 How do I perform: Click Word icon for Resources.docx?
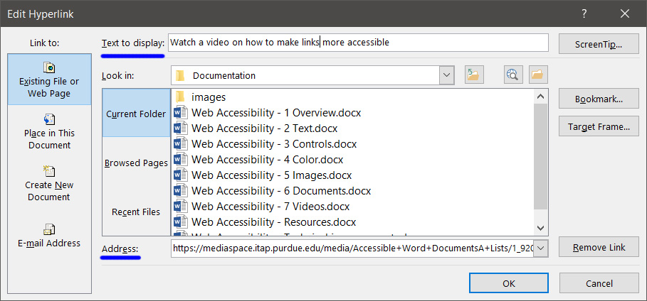[181, 222]
